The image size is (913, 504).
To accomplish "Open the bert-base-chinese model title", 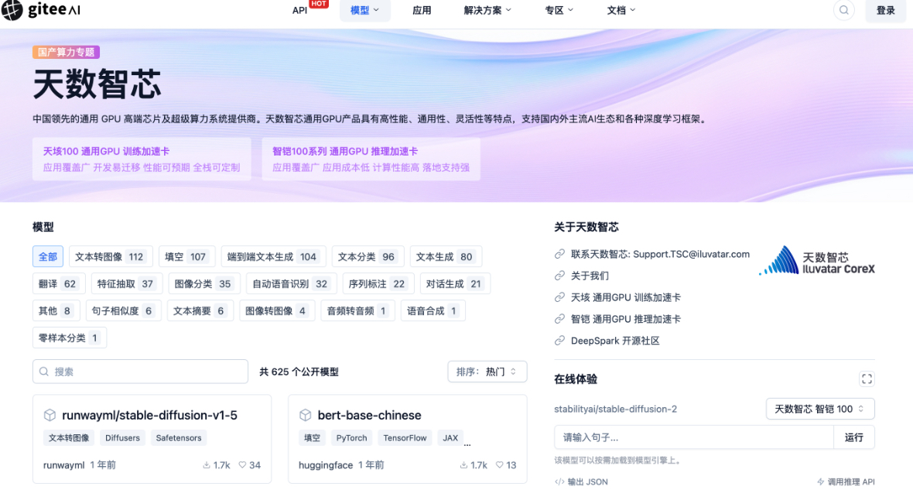I will coord(369,415).
